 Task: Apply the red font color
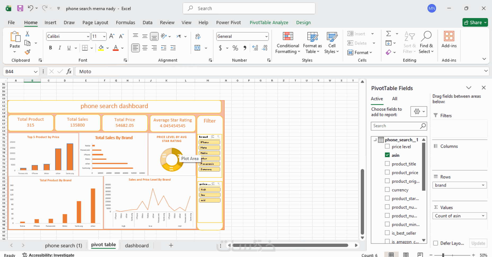[116, 48]
